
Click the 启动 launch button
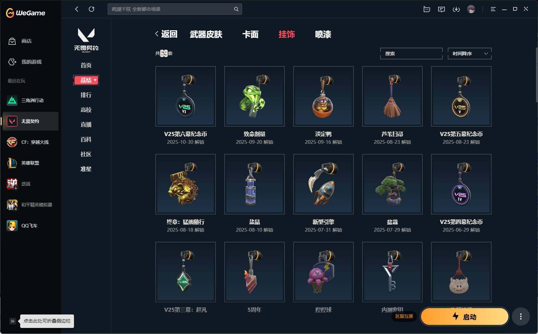tap(464, 316)
